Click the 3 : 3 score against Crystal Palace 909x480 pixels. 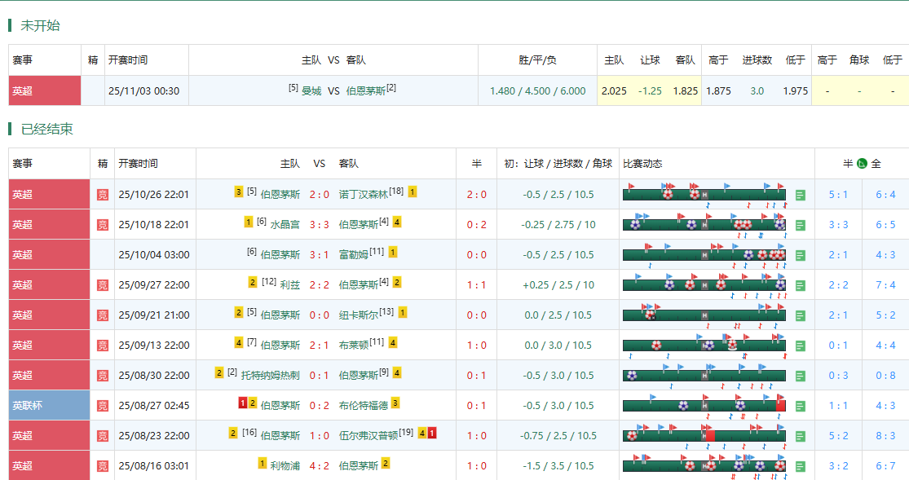[x=319, y=224]
